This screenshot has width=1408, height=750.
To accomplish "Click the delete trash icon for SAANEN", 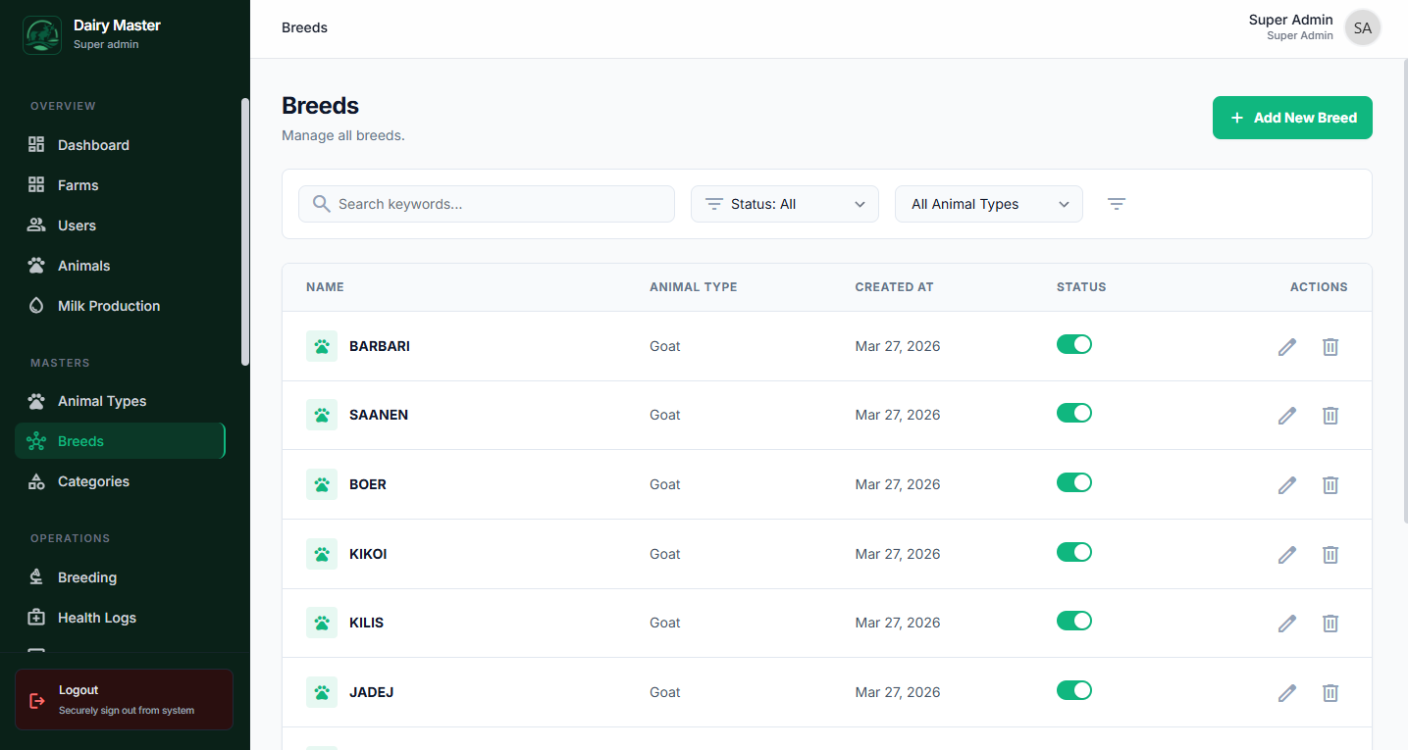I will click(1330, 416).
